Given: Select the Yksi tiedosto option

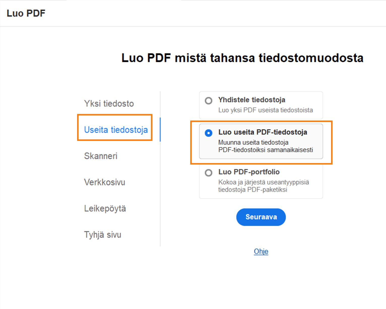Looking at the screenshot, I should (x=109, y=103).
